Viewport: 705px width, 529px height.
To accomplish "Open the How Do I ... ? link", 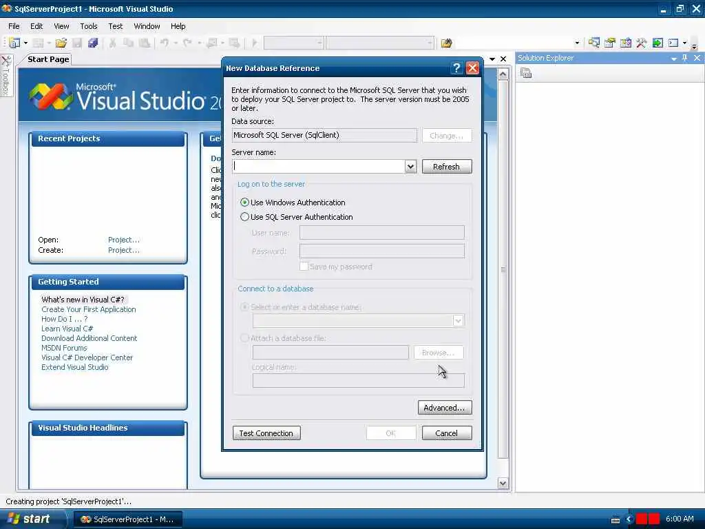I will [x=64, y=319].
